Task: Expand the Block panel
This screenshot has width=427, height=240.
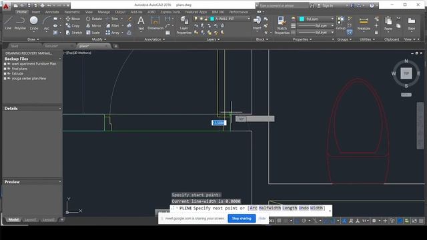Action: (x=262, y=39)
